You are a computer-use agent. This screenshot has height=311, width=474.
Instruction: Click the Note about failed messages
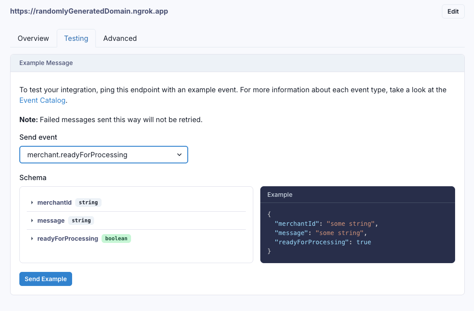point(100,119)
